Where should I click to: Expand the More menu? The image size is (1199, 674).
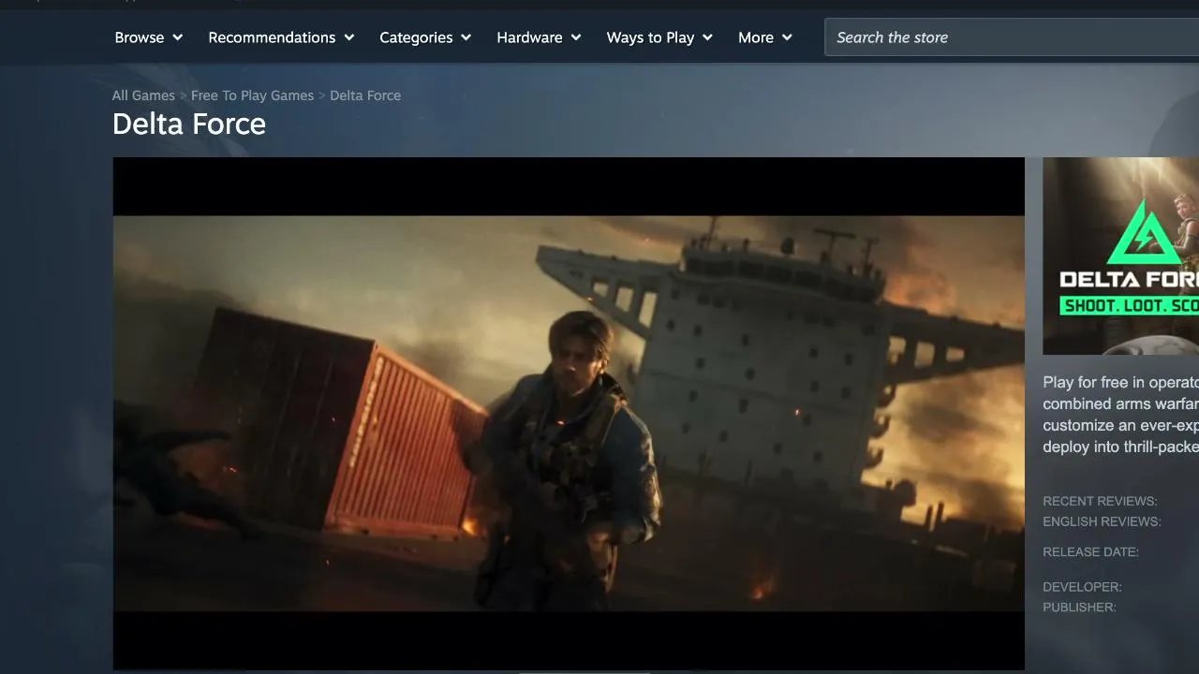coord(765,37)
